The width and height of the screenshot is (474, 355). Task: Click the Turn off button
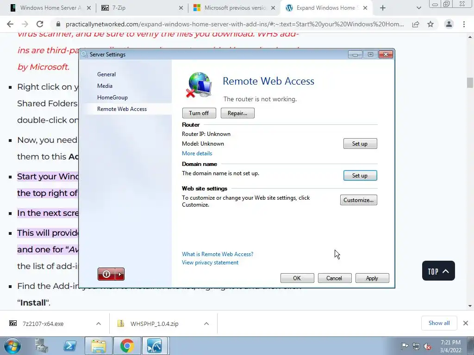pos(199,113)
